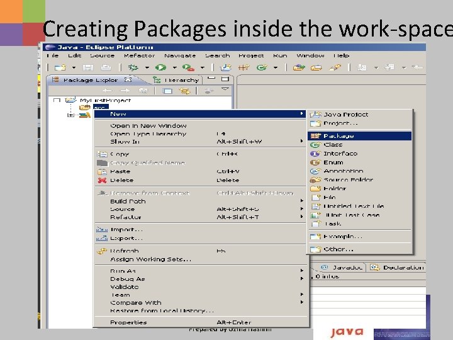This screenshot has height=340, width=453.
Task: Switch to the Hierarchy tab
Action: (x=176, y=80)
